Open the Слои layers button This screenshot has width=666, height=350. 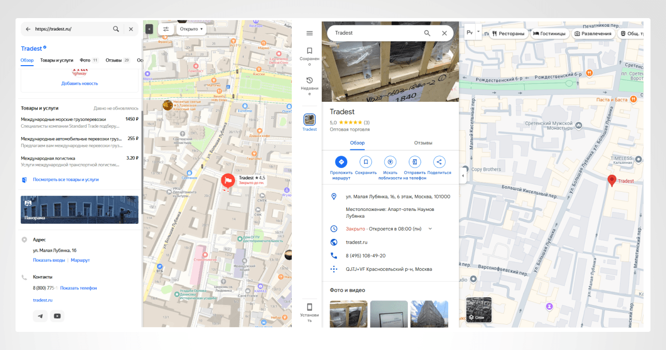click(x=479, y=310)
